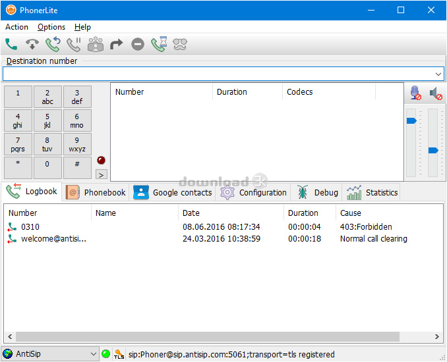
Task: Select the welcome@antisi... logbook entry
Action: point(223,239)
